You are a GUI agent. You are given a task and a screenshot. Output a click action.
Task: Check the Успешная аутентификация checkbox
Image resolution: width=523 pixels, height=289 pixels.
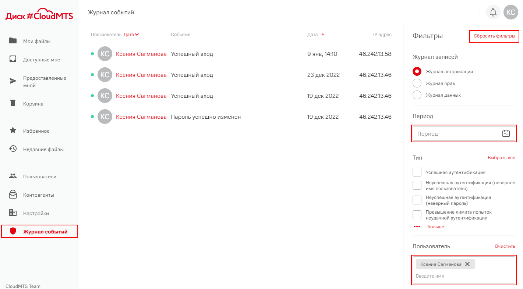pos(417,172)
